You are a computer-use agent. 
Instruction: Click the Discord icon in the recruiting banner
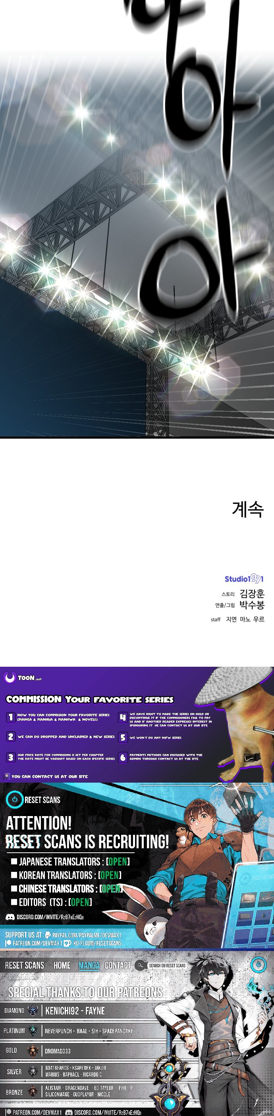(10, 917)
